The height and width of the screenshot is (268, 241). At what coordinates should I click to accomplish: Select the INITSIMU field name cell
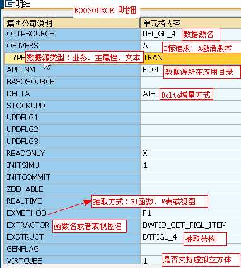(x=72, y=165)
